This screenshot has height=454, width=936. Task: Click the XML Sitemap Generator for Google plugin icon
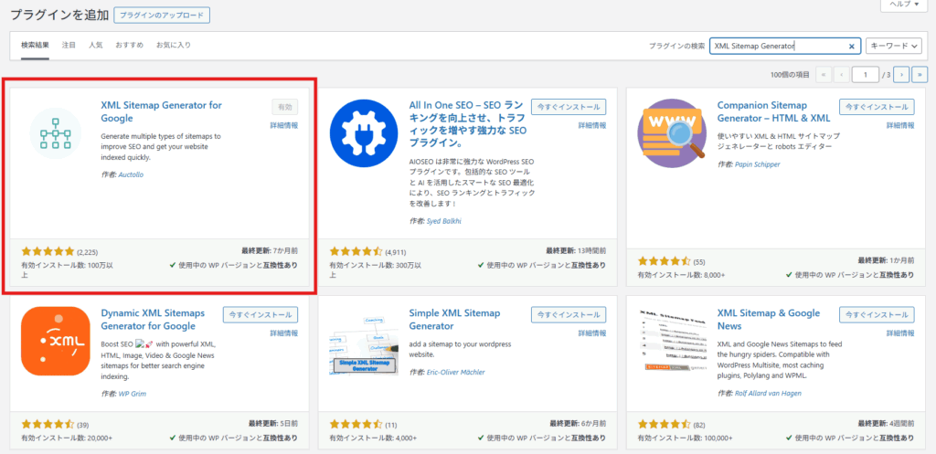click(56, 133)
